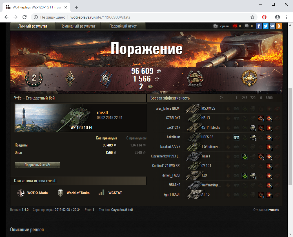The image size is (293, 237).
Task: Click the comments speech bubble icon
Action: [247, 26]
